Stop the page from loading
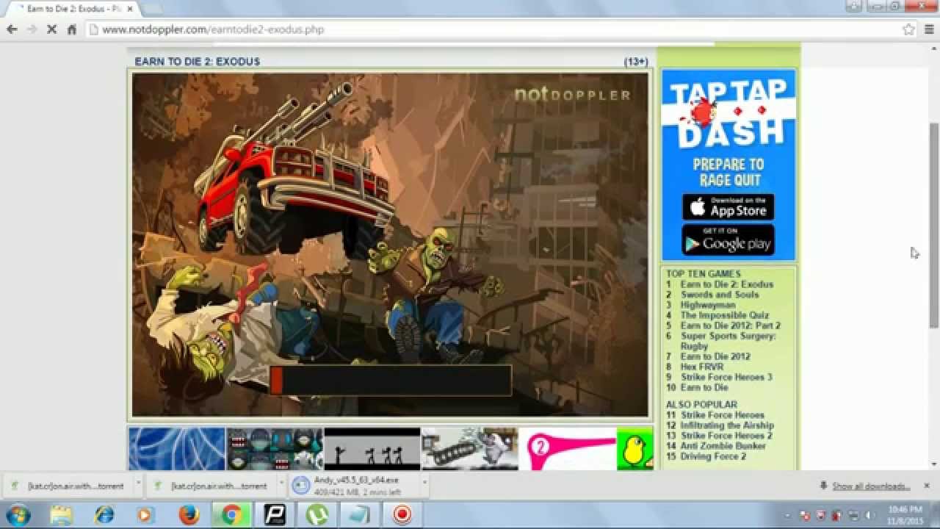Screen dimensions: 940x529 coord(51,29)
